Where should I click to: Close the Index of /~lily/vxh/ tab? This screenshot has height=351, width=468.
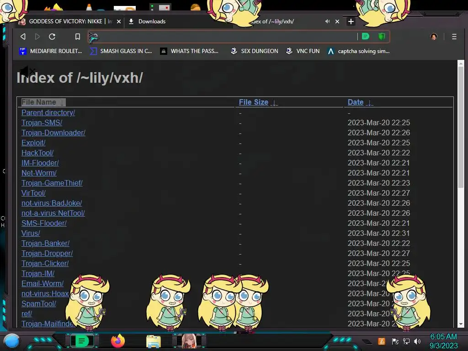point(337,21)
